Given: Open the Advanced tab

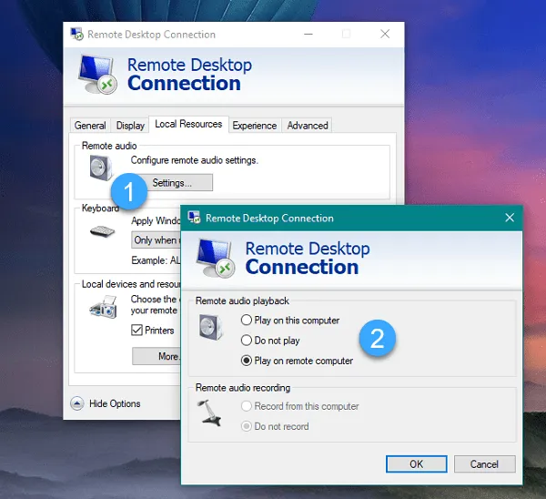Looking at the screenshot, I should click(x=308, y=126).
